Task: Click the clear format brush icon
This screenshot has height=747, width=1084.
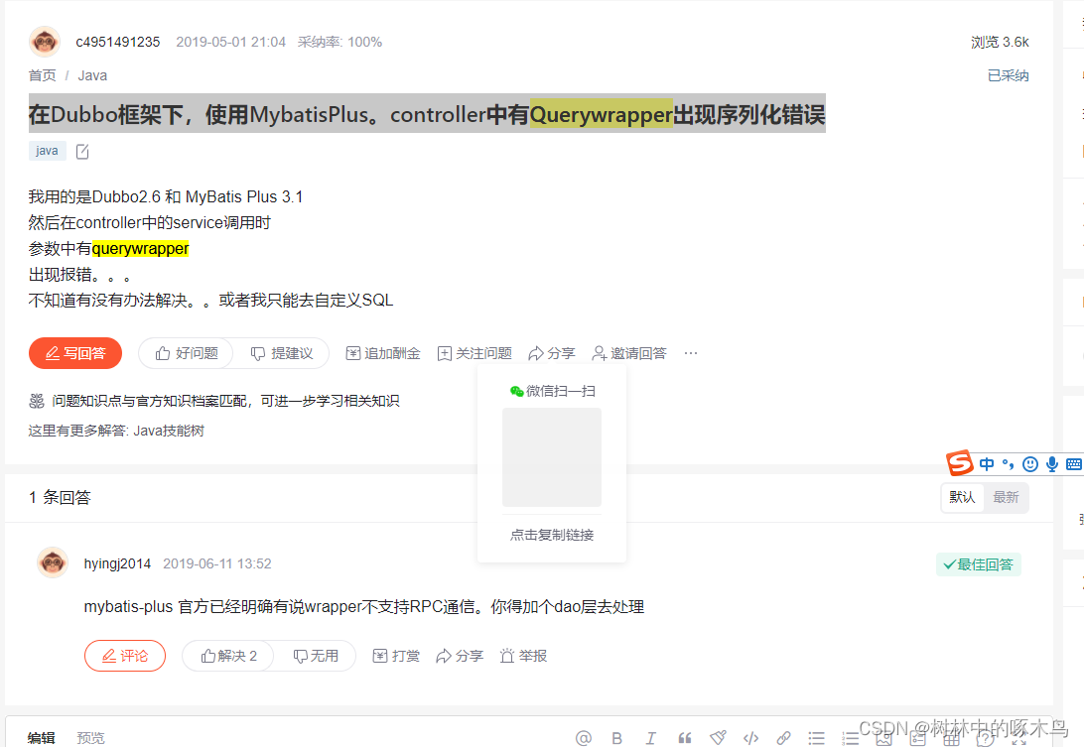Action: pyautogui.click(x=719, y=738)
